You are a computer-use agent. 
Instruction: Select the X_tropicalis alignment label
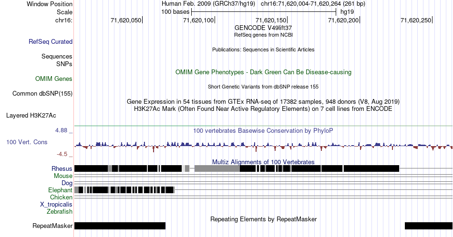click(56, 205)
